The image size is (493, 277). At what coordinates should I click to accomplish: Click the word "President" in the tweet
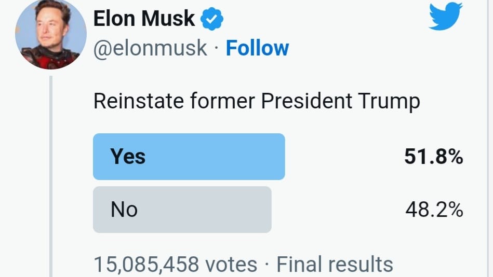pyautogui.click(x=308, y=101)
